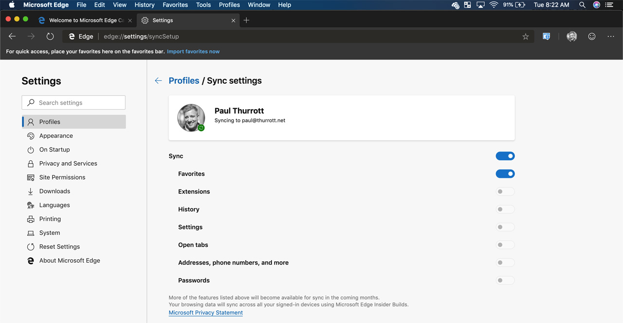The width and height of the screenshot is (623, 323).
Task: Select Privacy and Services in sidebar
Action: pyautogui.click(x=68, y=164)
